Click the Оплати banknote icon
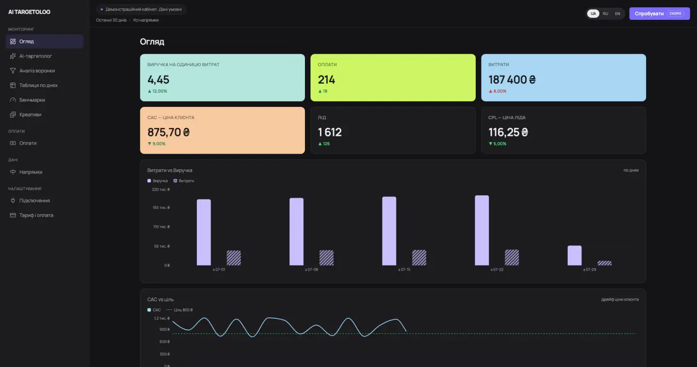This screenshot has height=367, width=697. (13, 143)
